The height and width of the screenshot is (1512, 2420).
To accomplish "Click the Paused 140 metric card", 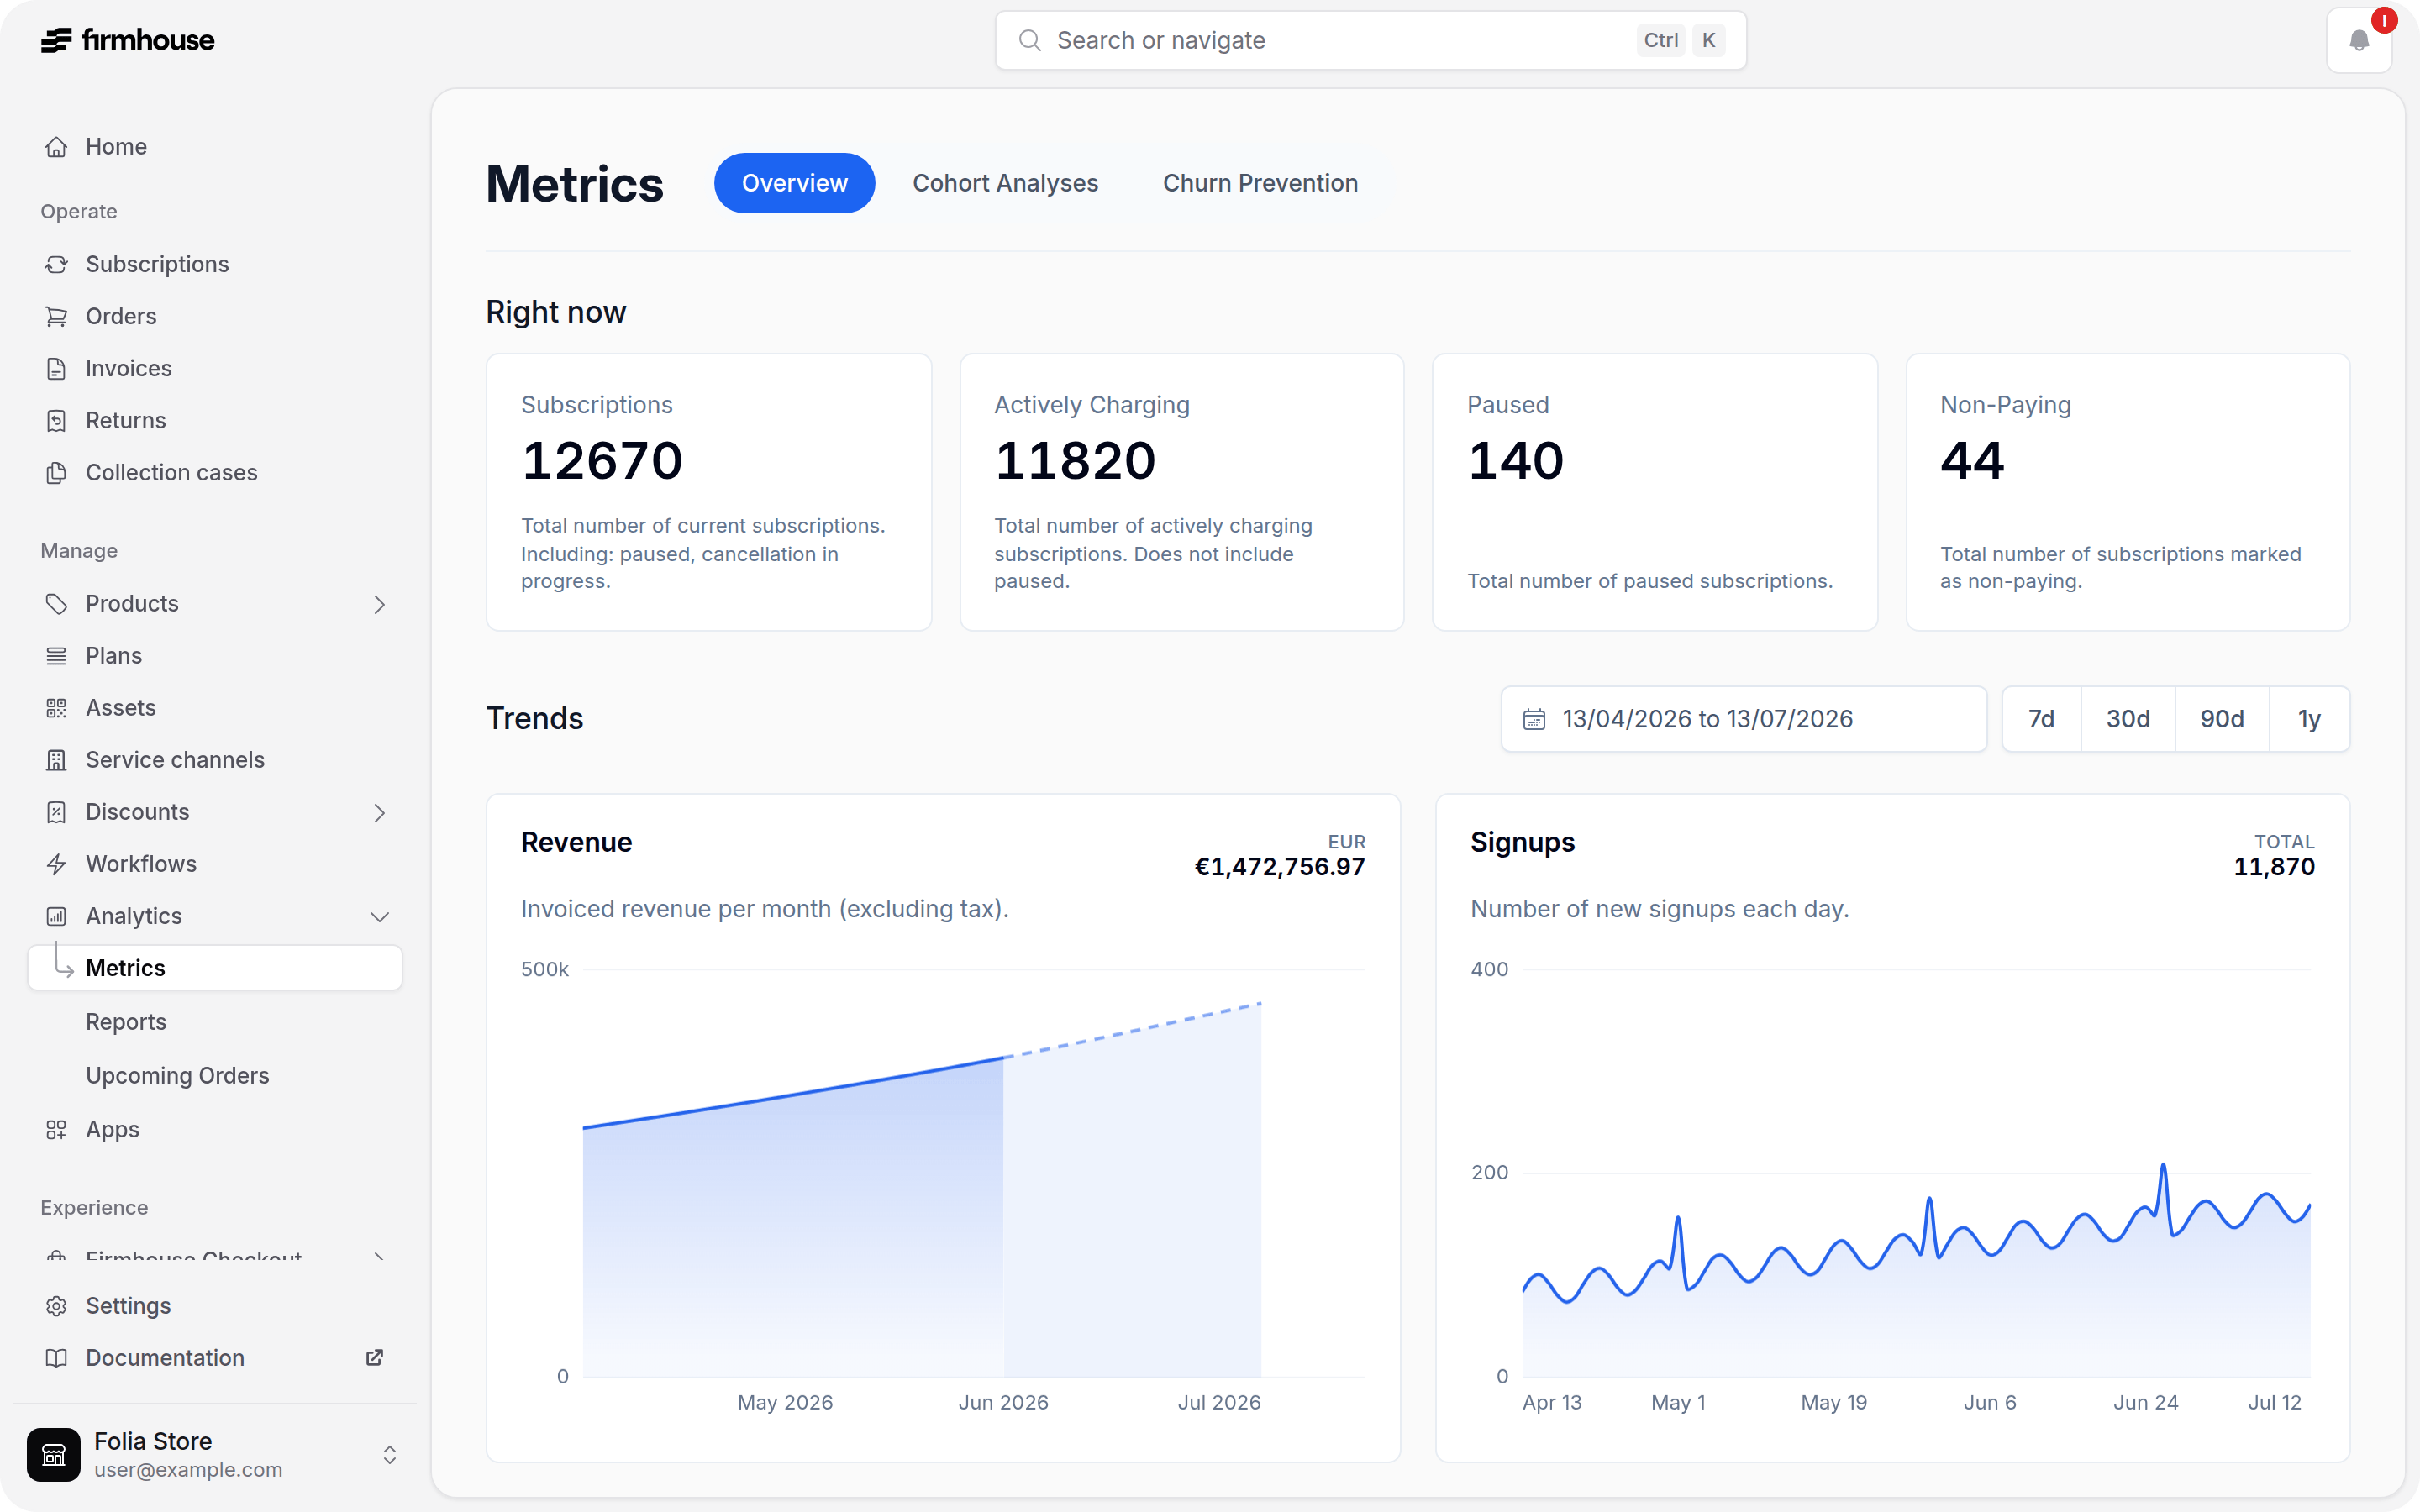I will [x=1654, y=492].
